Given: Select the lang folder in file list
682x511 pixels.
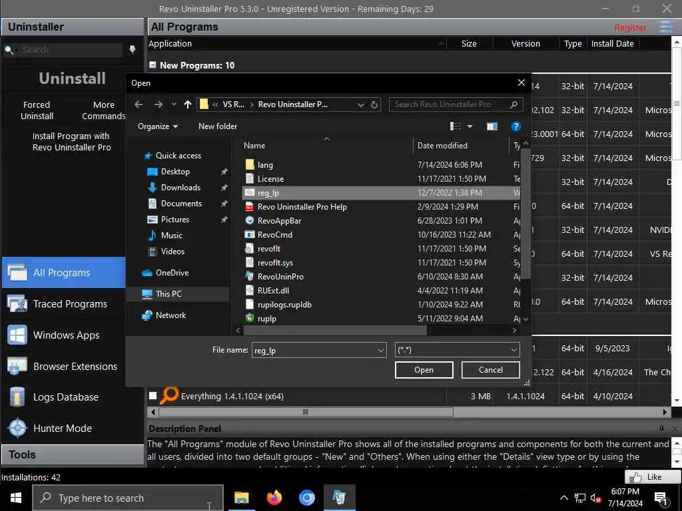Looking at the screenshot, I should [x=264, y=165].
